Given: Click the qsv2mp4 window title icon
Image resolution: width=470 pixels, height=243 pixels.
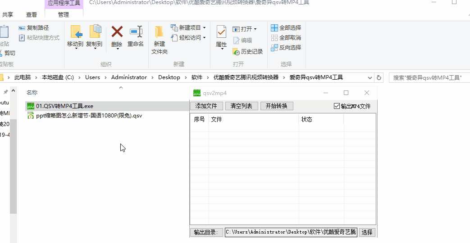Looking at the screenshot, I should 197,93.
